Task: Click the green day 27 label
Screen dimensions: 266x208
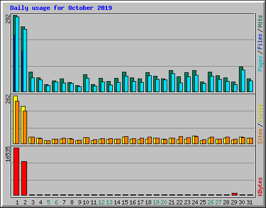Action: pyautogui.click(x=218, y=202)
